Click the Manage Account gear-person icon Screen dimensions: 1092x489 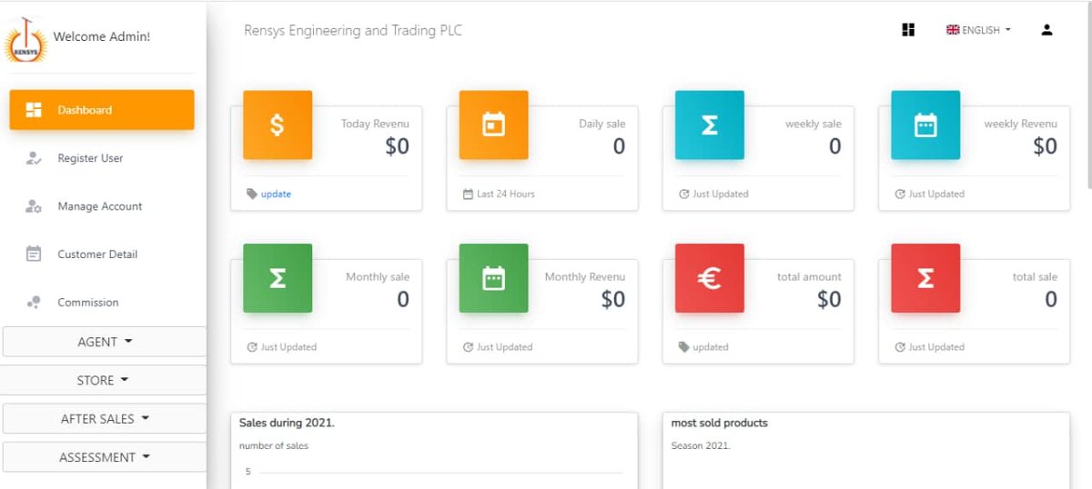coord(34,206)
